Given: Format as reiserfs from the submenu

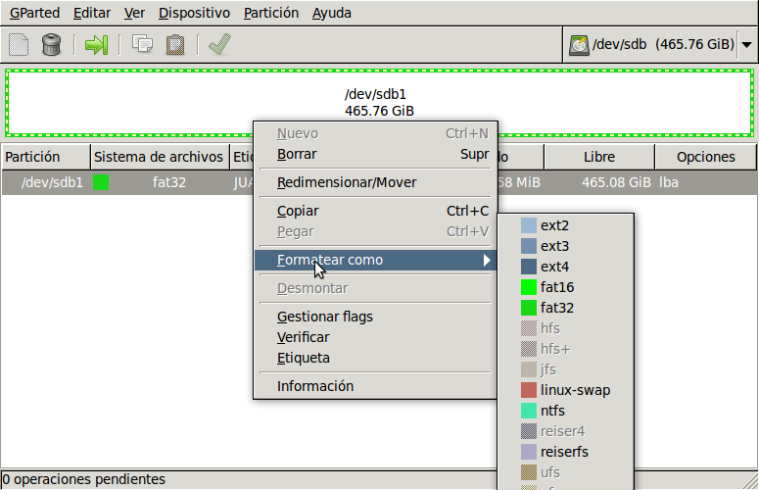Looking at the screenshot, I should pyautogui.click(x=566, y=452).
